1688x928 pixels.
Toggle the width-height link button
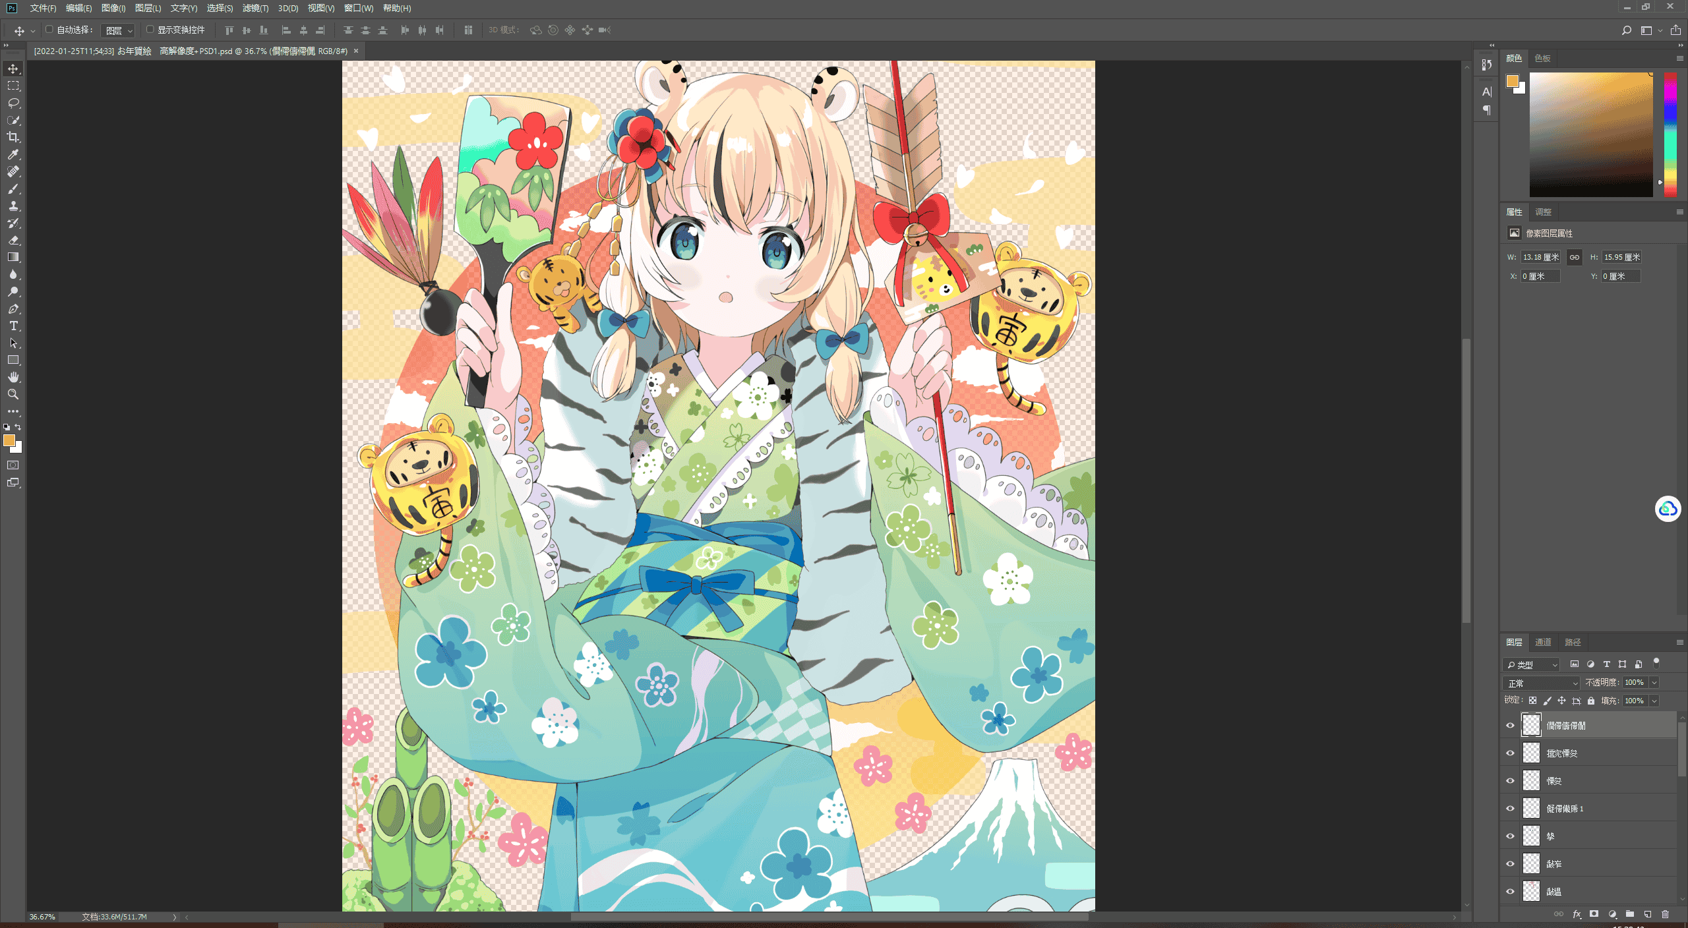[1575, 257]
